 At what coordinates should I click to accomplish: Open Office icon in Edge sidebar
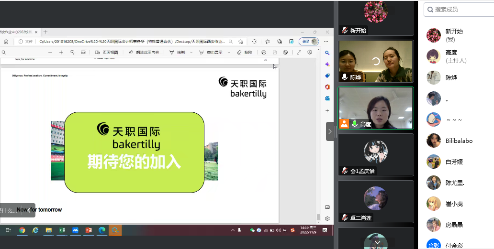tap(327, 87)
